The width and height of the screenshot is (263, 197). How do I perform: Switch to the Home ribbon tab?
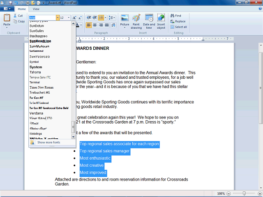click(22, 9)
